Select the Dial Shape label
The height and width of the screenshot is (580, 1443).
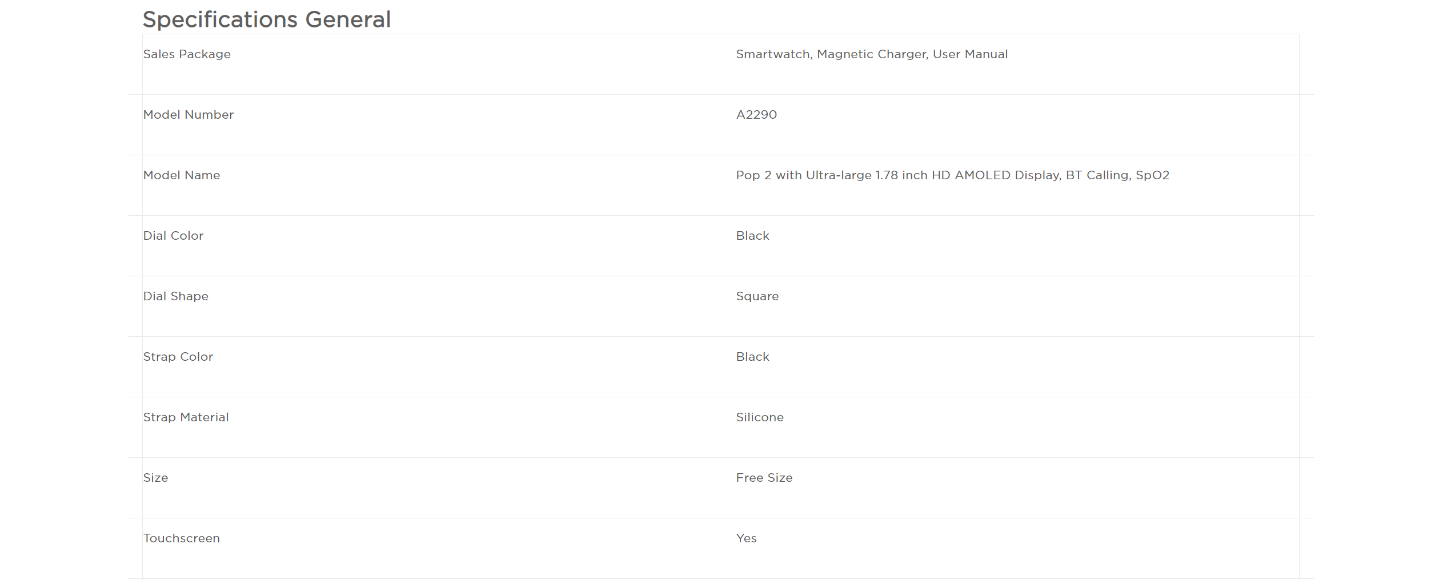point(175,296)
